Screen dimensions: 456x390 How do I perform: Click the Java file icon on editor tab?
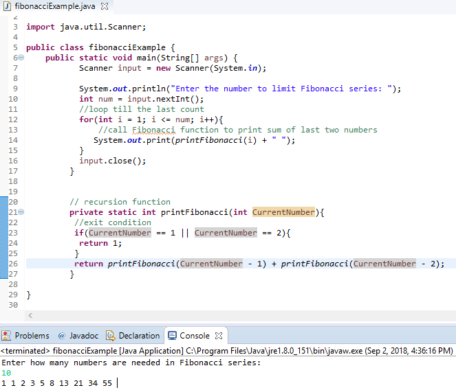pyautogui.click(x=8, y=6)
